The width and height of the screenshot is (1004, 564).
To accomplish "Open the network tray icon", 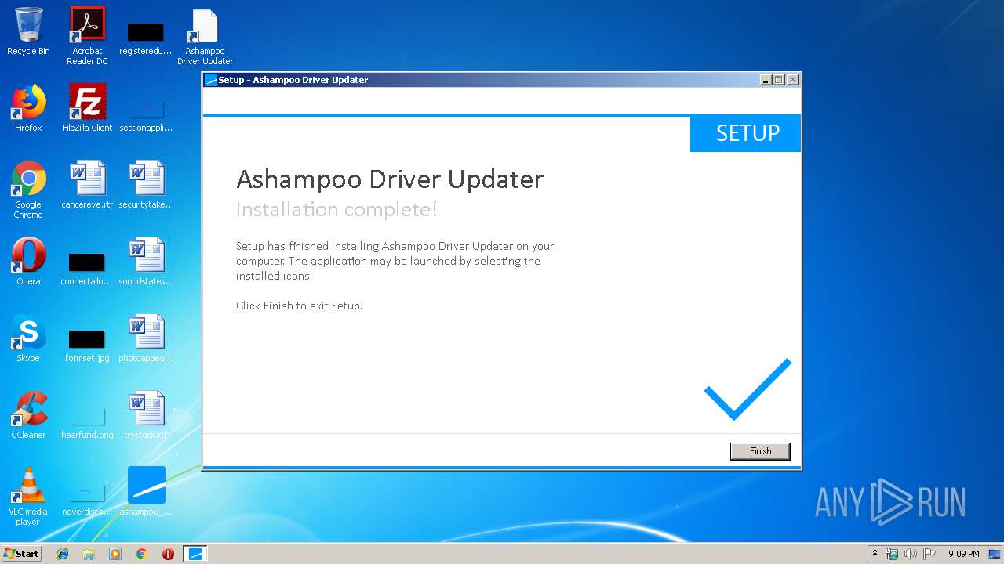I will [892, 554].
